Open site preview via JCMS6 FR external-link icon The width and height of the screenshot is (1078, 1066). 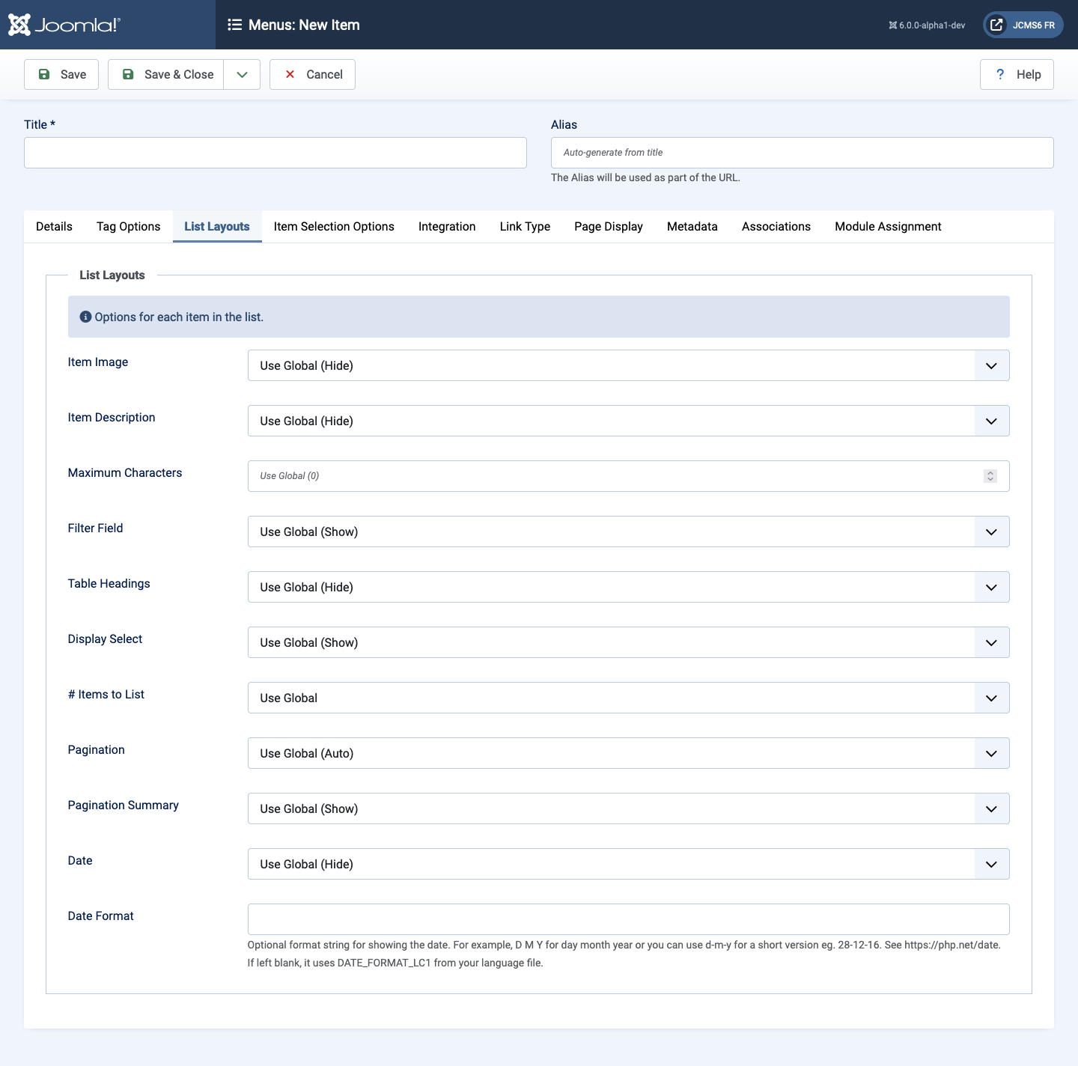996,25
